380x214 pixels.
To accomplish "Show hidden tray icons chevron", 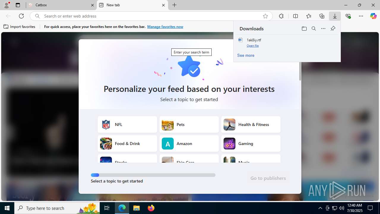I will (320, 208).
